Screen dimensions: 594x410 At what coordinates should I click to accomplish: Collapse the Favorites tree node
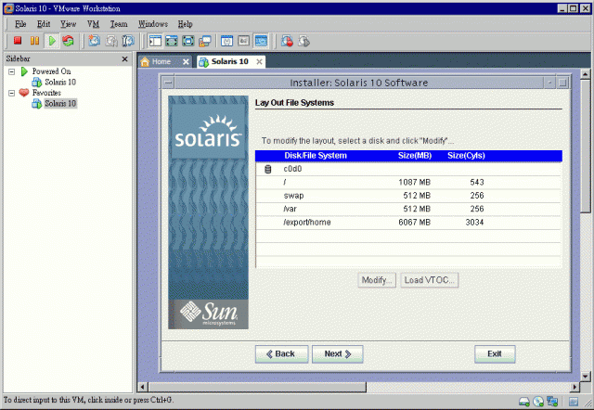[12, 93]
